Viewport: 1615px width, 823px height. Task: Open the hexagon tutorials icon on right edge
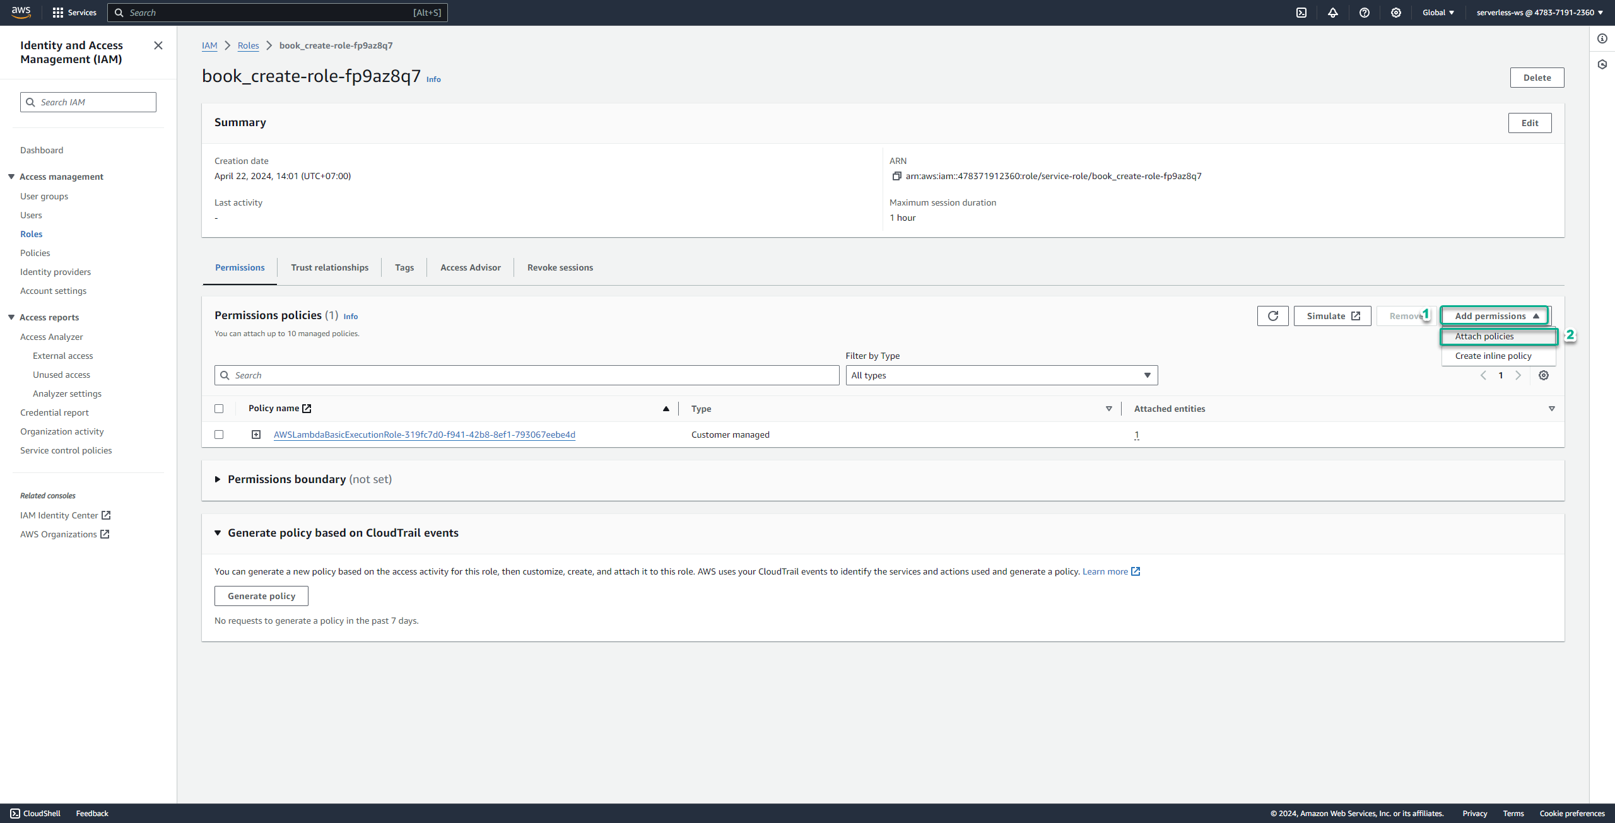1602,64
